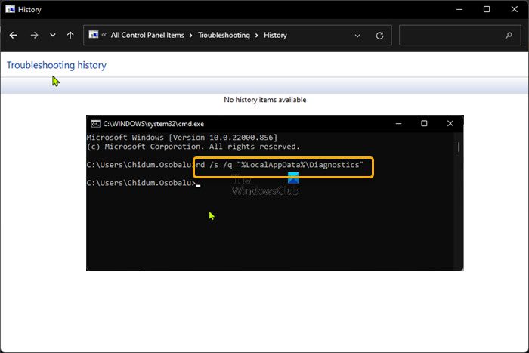Click the cmd.exe title bar path text
Screen dimensions: 529x353
[153, 124]
